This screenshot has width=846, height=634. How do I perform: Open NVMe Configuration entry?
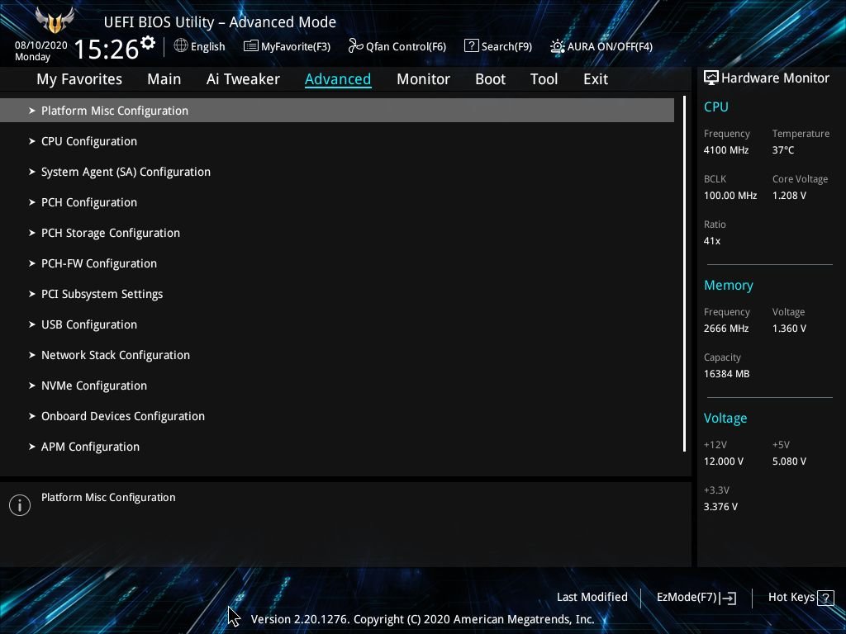tap(94, 386)
